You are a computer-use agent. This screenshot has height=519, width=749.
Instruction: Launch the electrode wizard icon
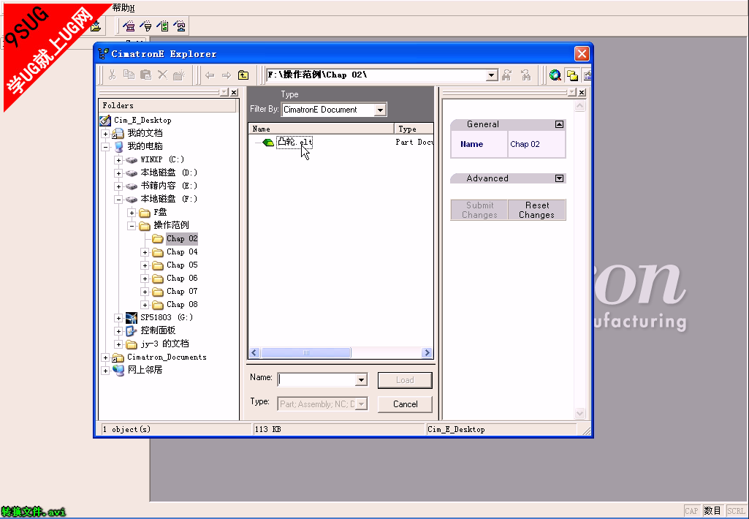146,26
